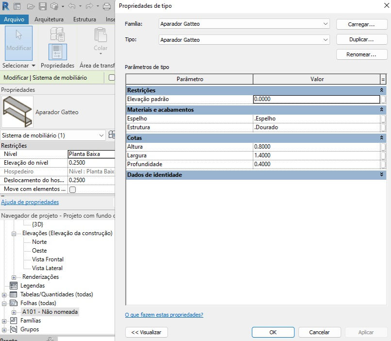This screenshot has width=391, height=341.
Task: Select Vista Frontal in project browser
Action: pyautogui.click(x=48, y=259)
